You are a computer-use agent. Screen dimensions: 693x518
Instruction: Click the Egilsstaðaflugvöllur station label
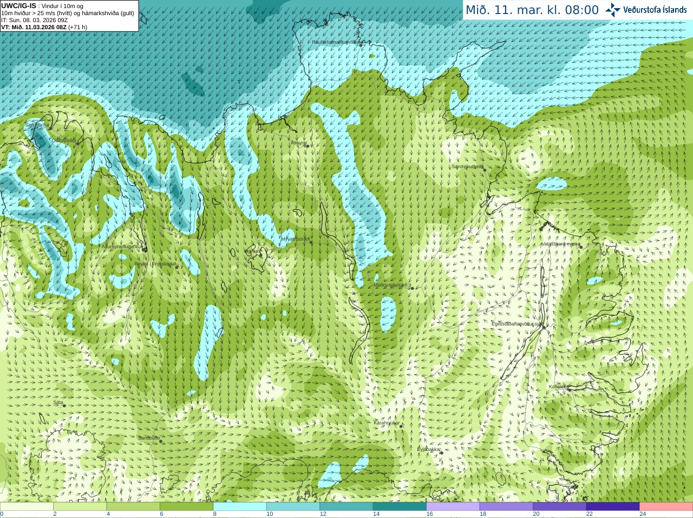pos(517,323)
